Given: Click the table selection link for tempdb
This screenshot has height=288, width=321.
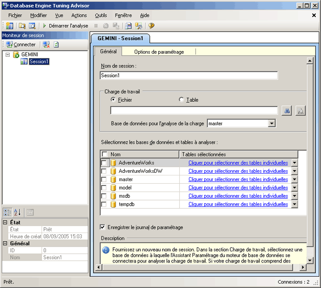Looking at the screenshot, I should (x=238, y=204).
